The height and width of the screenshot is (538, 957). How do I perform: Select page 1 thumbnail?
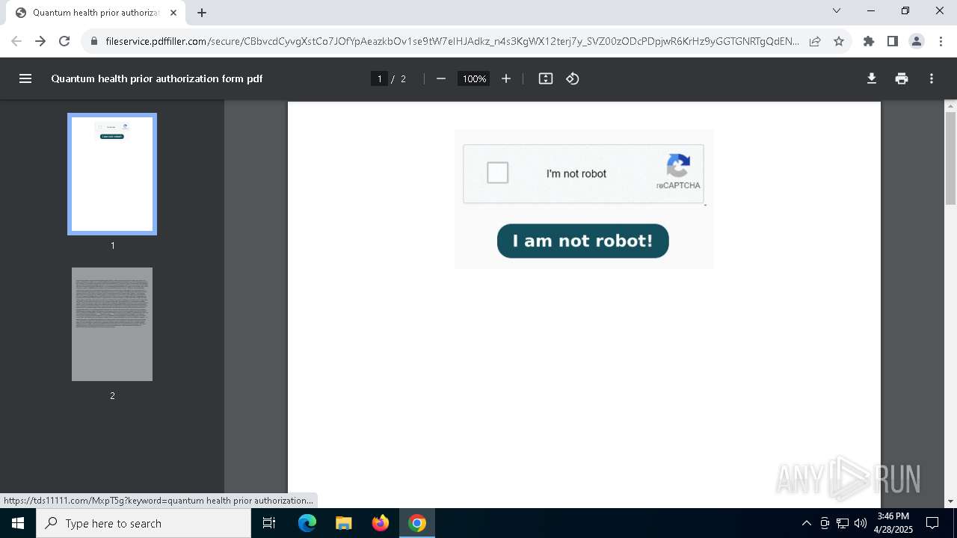[x=112, y=174]
